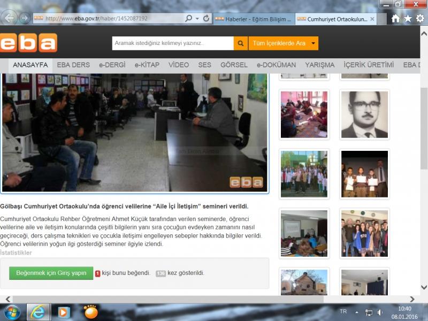Click the orange magnifier search button

click(241, 43)
